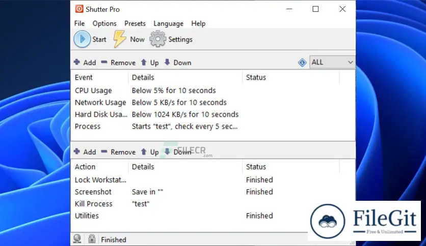Select the Lock Workstat... action row
Viewport: 426px width, 246px height.
point(213,180)
